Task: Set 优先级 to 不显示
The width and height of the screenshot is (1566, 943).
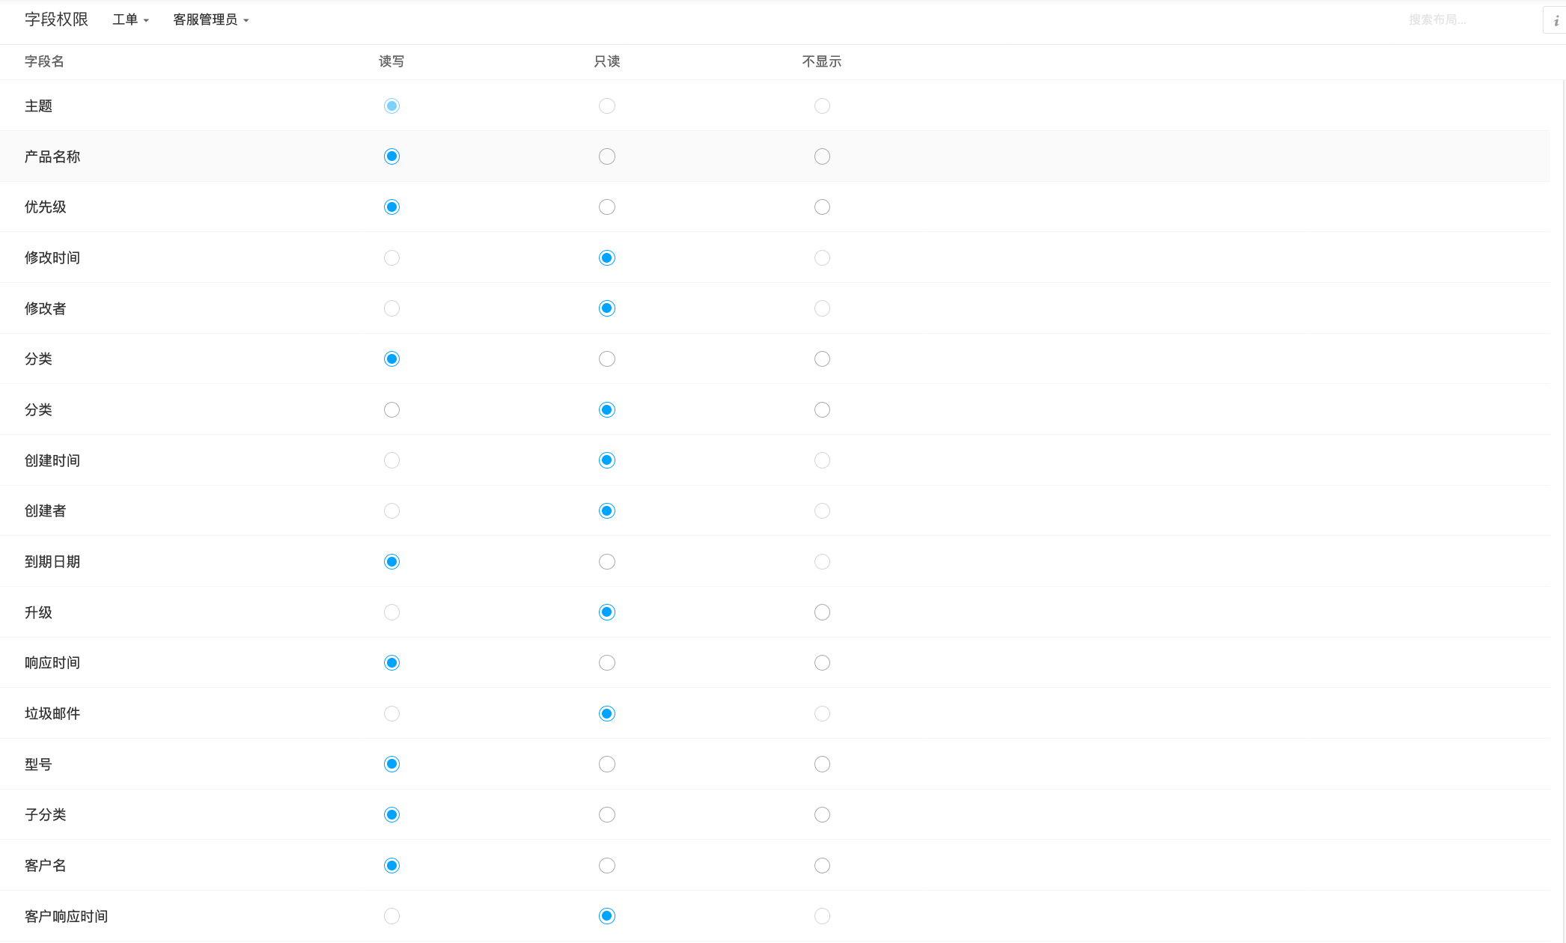Action: point(822,207)
